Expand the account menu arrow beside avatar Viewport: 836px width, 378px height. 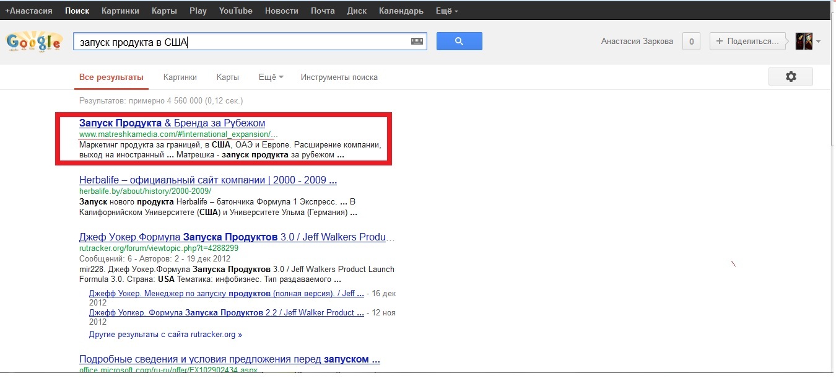click(819, 42)
